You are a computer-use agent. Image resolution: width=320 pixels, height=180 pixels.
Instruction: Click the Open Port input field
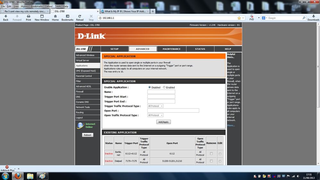click(173, 110)
